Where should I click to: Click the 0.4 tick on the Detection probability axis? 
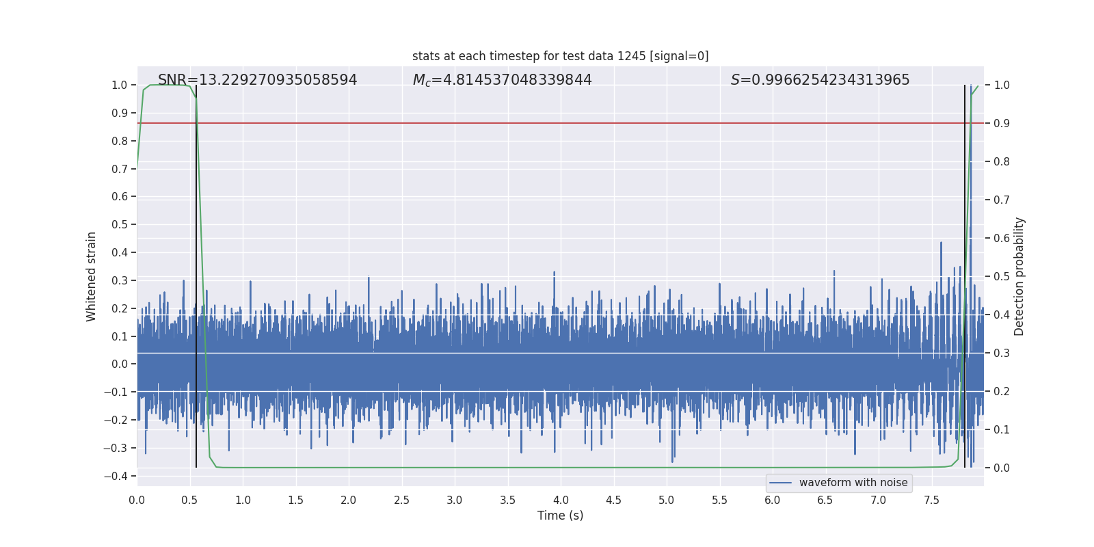pos(1002,315)
